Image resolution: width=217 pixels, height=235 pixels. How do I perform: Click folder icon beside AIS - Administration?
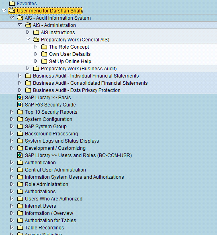click(28, 25)
